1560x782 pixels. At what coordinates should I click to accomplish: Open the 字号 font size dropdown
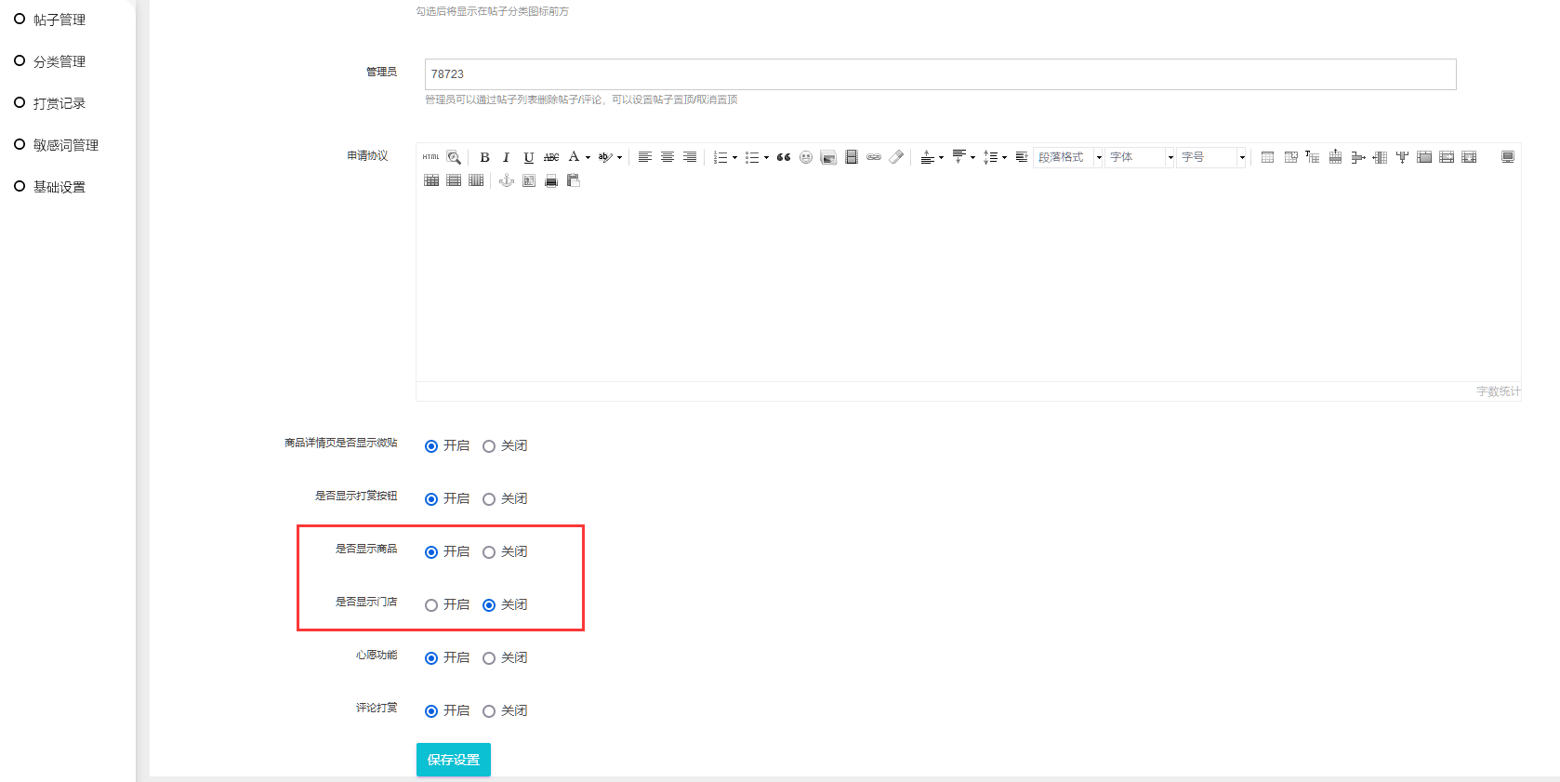click(1212, 157)
